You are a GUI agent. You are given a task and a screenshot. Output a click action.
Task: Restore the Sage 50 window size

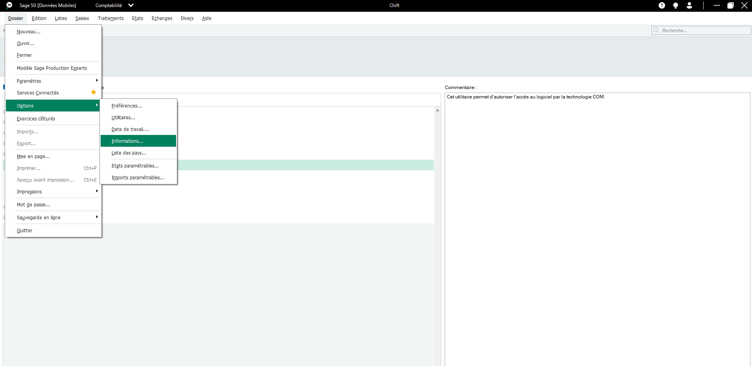pos(730,5)
